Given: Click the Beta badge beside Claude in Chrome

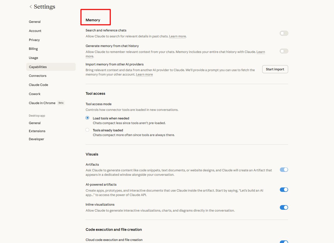Looking at the screenshot, I should tap(61, 103).
